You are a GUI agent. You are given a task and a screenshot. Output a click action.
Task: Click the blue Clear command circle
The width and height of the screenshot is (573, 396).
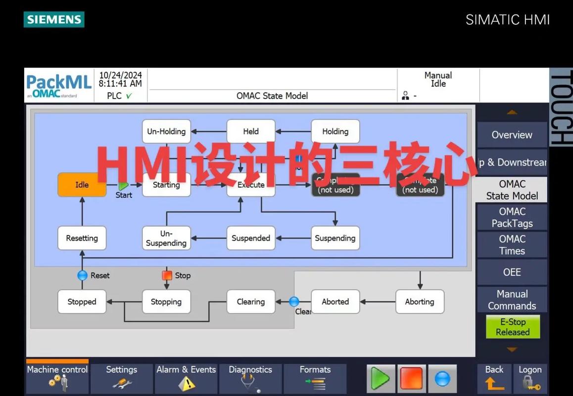(x=294, y=301)
